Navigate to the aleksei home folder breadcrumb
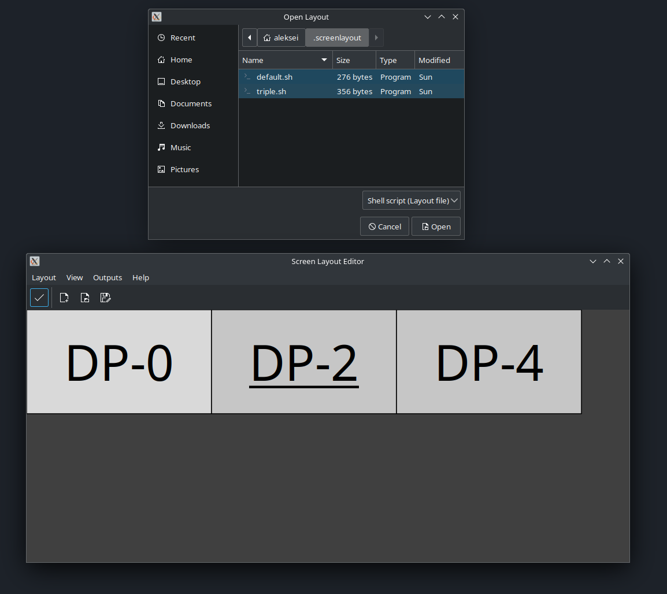 coord(281,38)
